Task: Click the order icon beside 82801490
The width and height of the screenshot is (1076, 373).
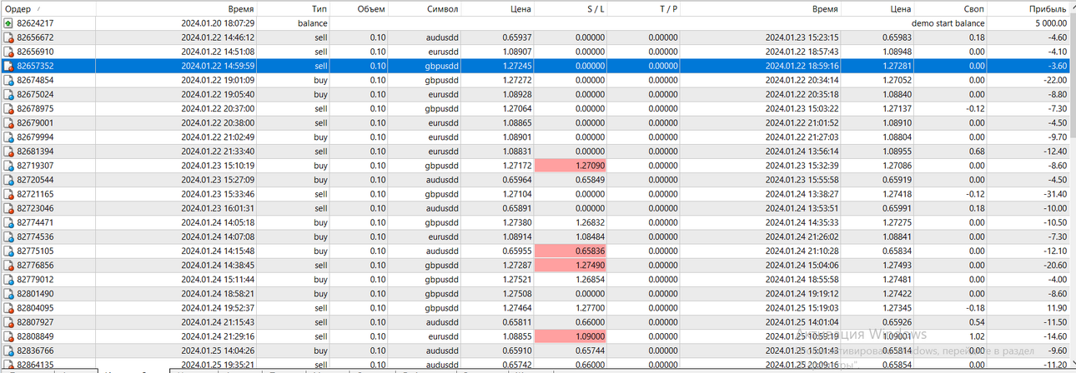Action: 8,293
